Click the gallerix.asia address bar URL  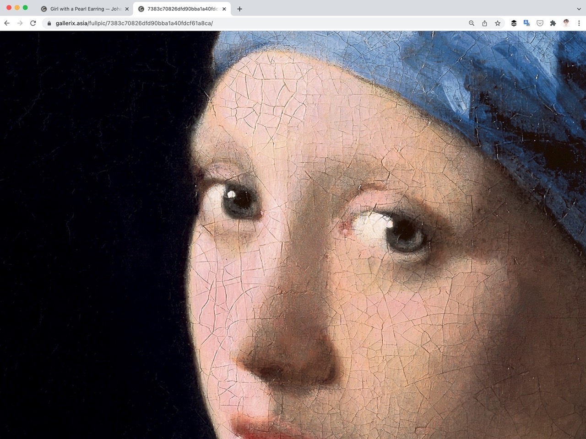click(x=134, y=23)
